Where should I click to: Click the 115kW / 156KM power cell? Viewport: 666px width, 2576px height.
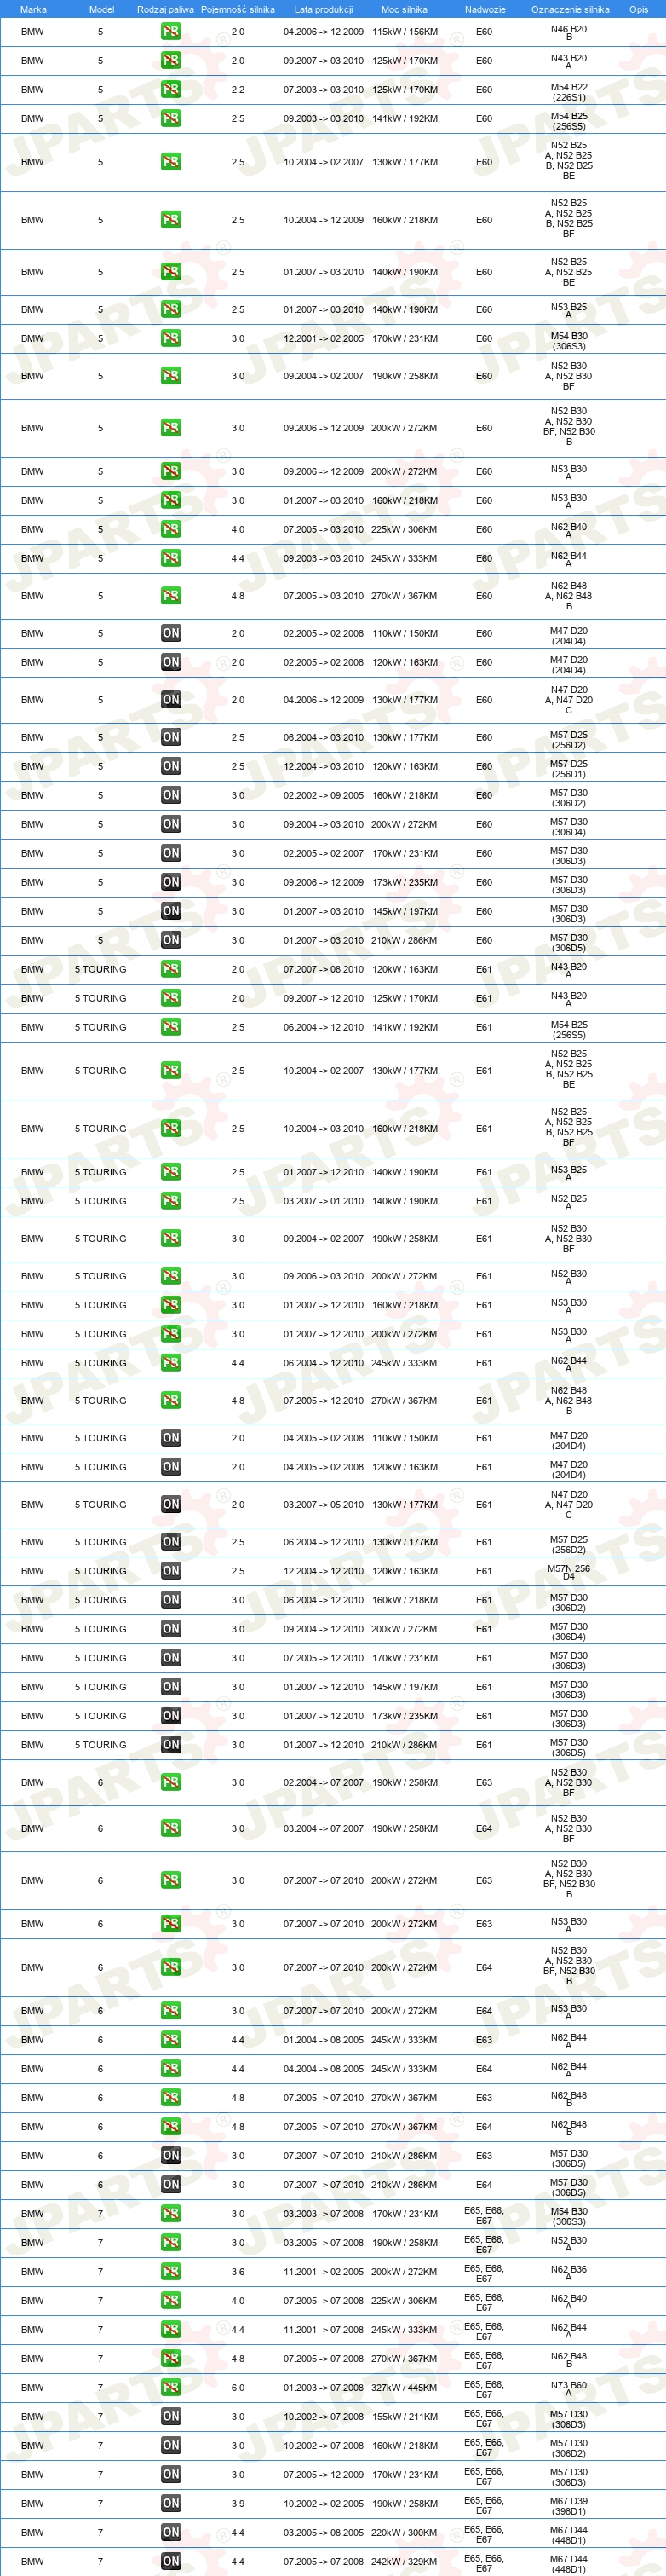click(x=405, y=32)
